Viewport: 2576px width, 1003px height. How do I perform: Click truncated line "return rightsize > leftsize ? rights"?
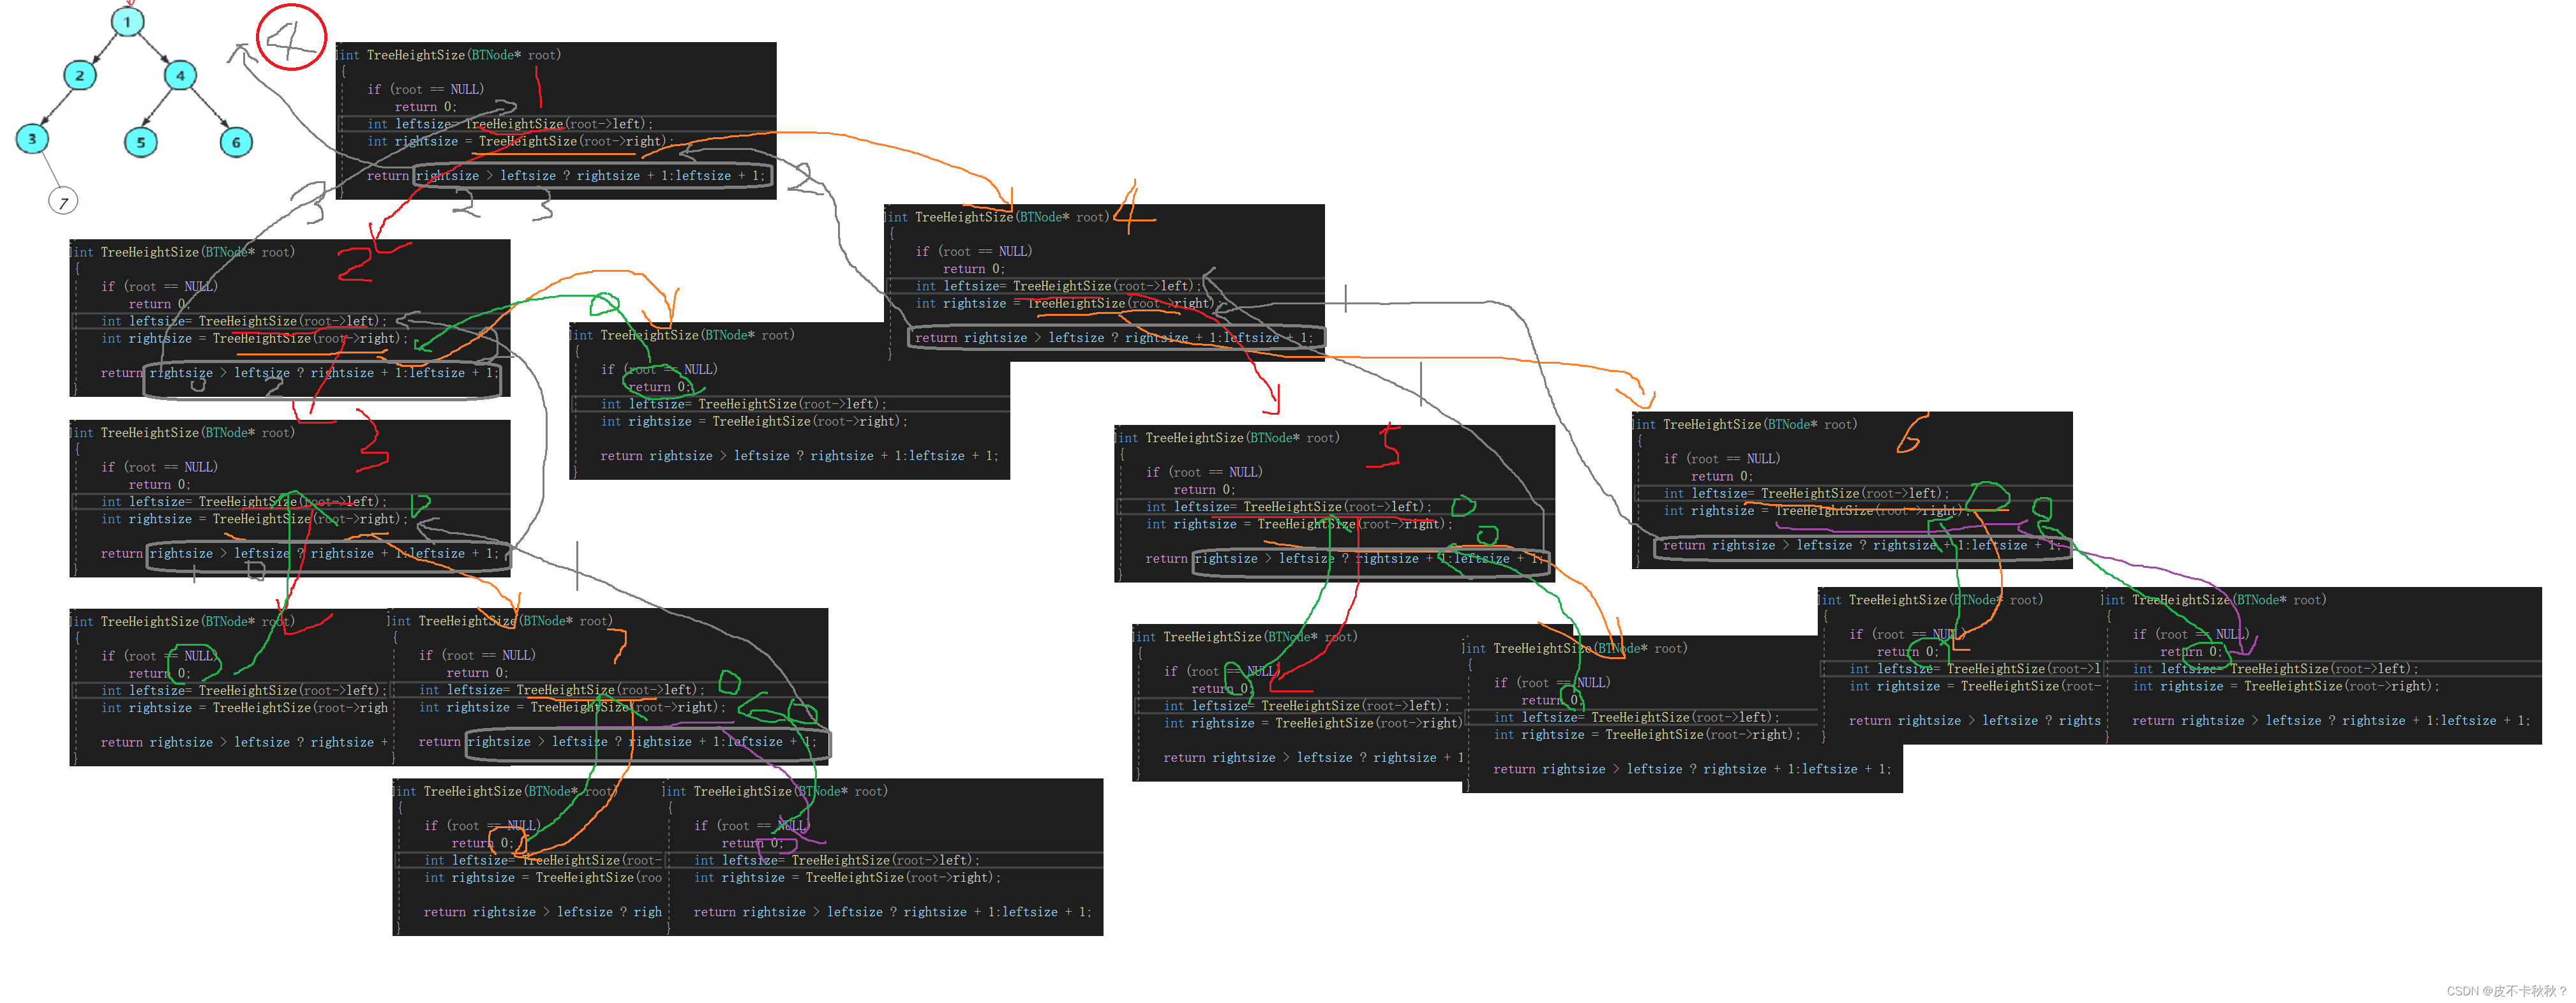(1974, 721)
